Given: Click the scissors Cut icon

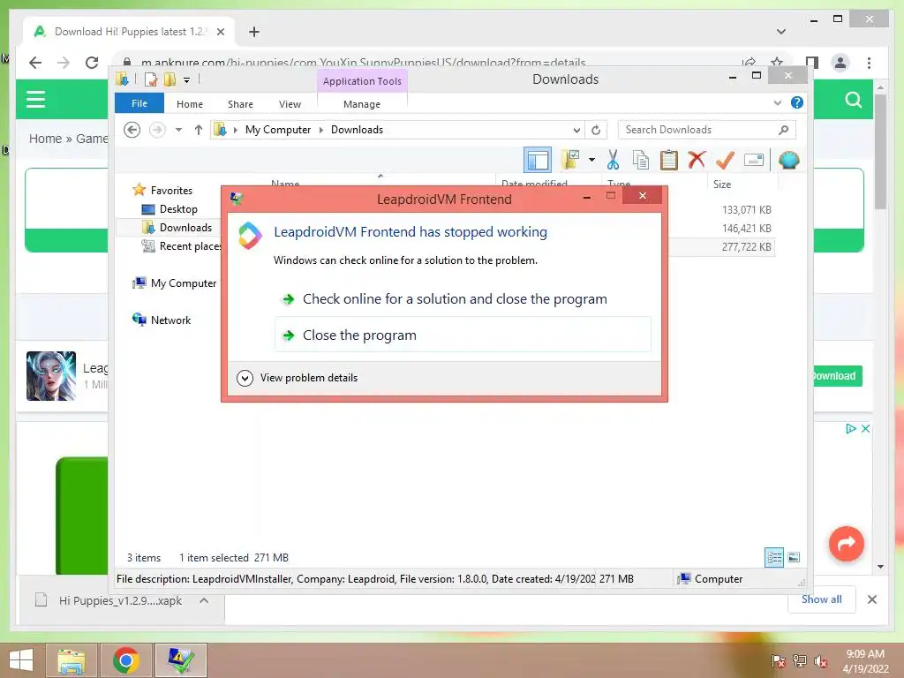Looking at the screenshot, I should tap(613, 160).
